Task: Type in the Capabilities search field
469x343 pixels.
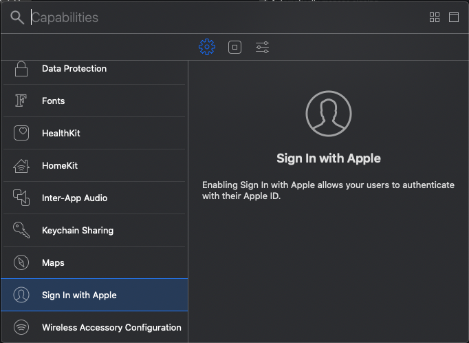Action: pos(206,18)
